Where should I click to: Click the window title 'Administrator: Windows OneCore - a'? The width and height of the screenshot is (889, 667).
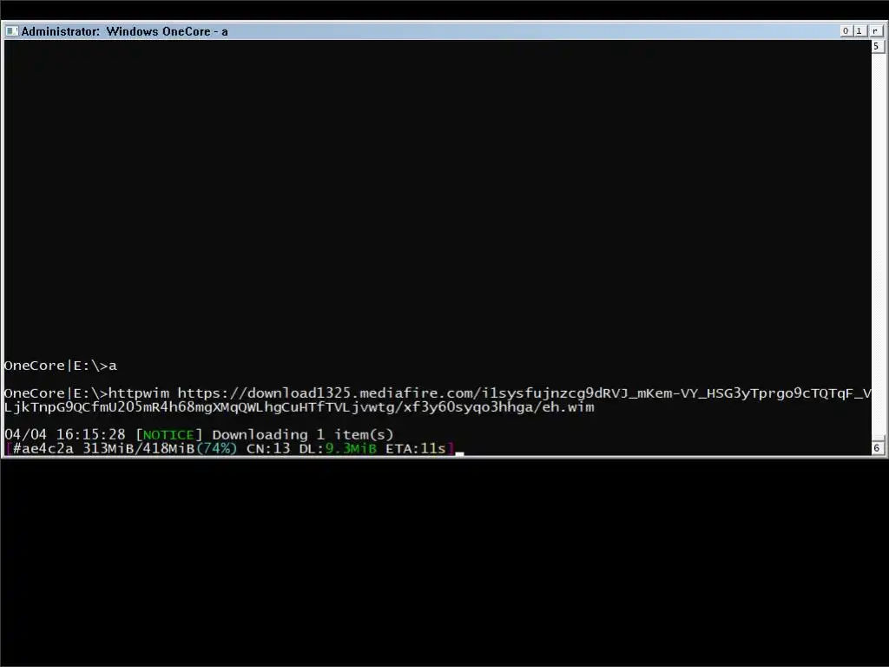tap(124, 31)
